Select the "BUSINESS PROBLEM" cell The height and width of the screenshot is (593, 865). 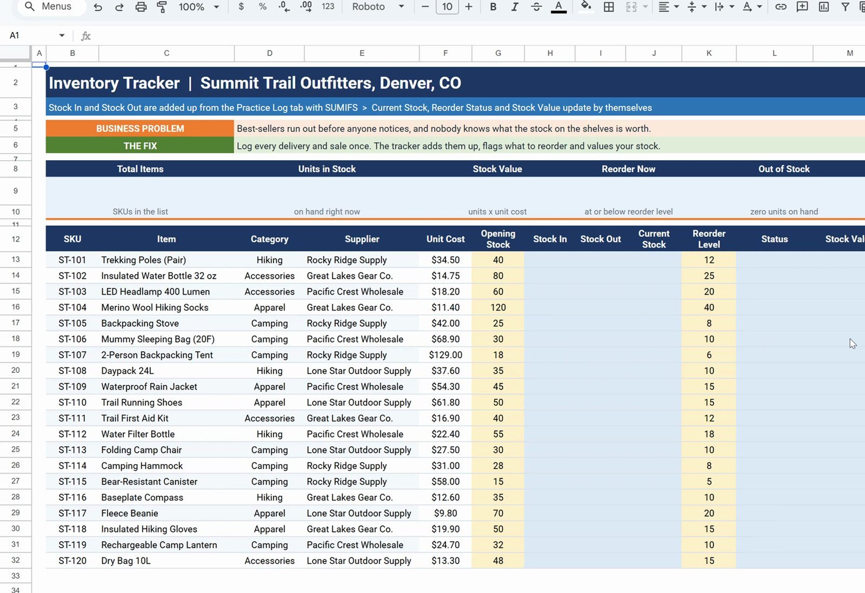pyautogui.click(x=140, y=129)
